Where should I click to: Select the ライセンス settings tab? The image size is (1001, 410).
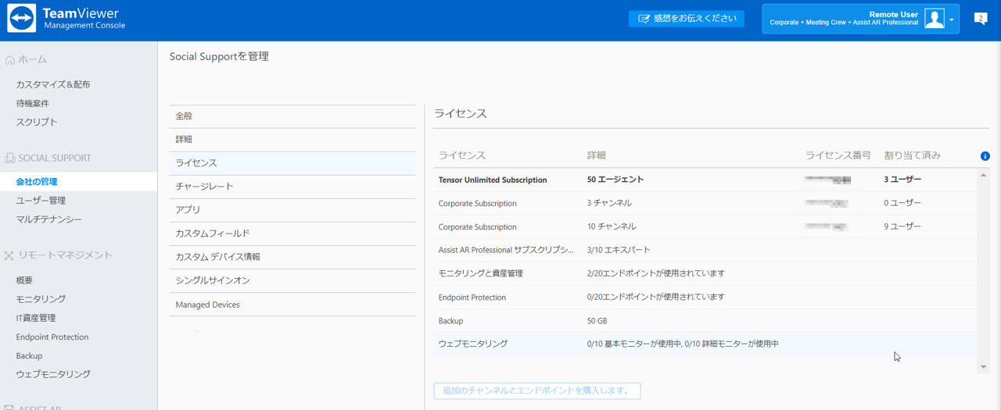tap(292, 163)
